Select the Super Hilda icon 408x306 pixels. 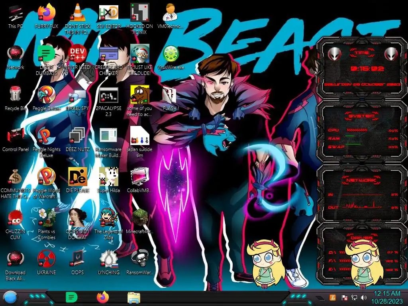pyautogui.click(x=109, y=177)
